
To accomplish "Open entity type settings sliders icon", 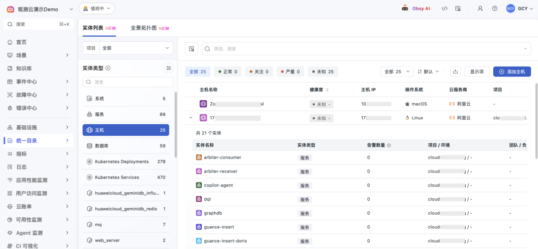I will 168,68.
